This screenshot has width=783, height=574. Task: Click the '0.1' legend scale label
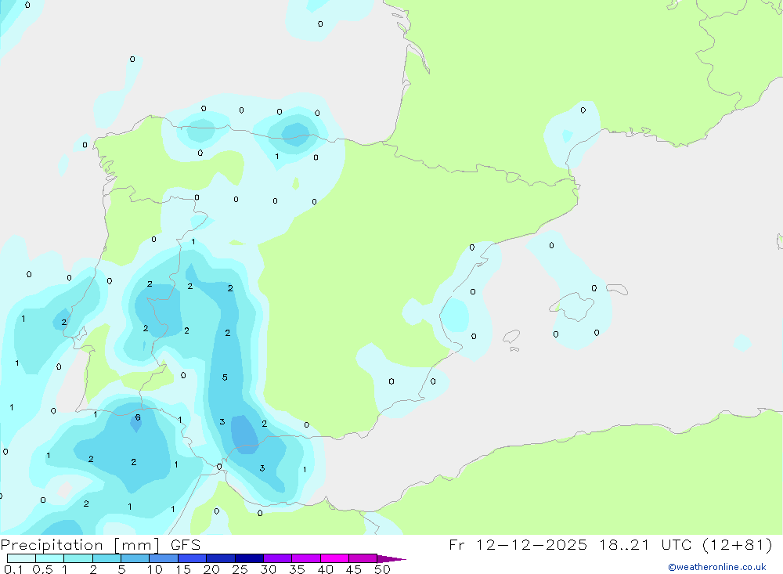(13, 569)
